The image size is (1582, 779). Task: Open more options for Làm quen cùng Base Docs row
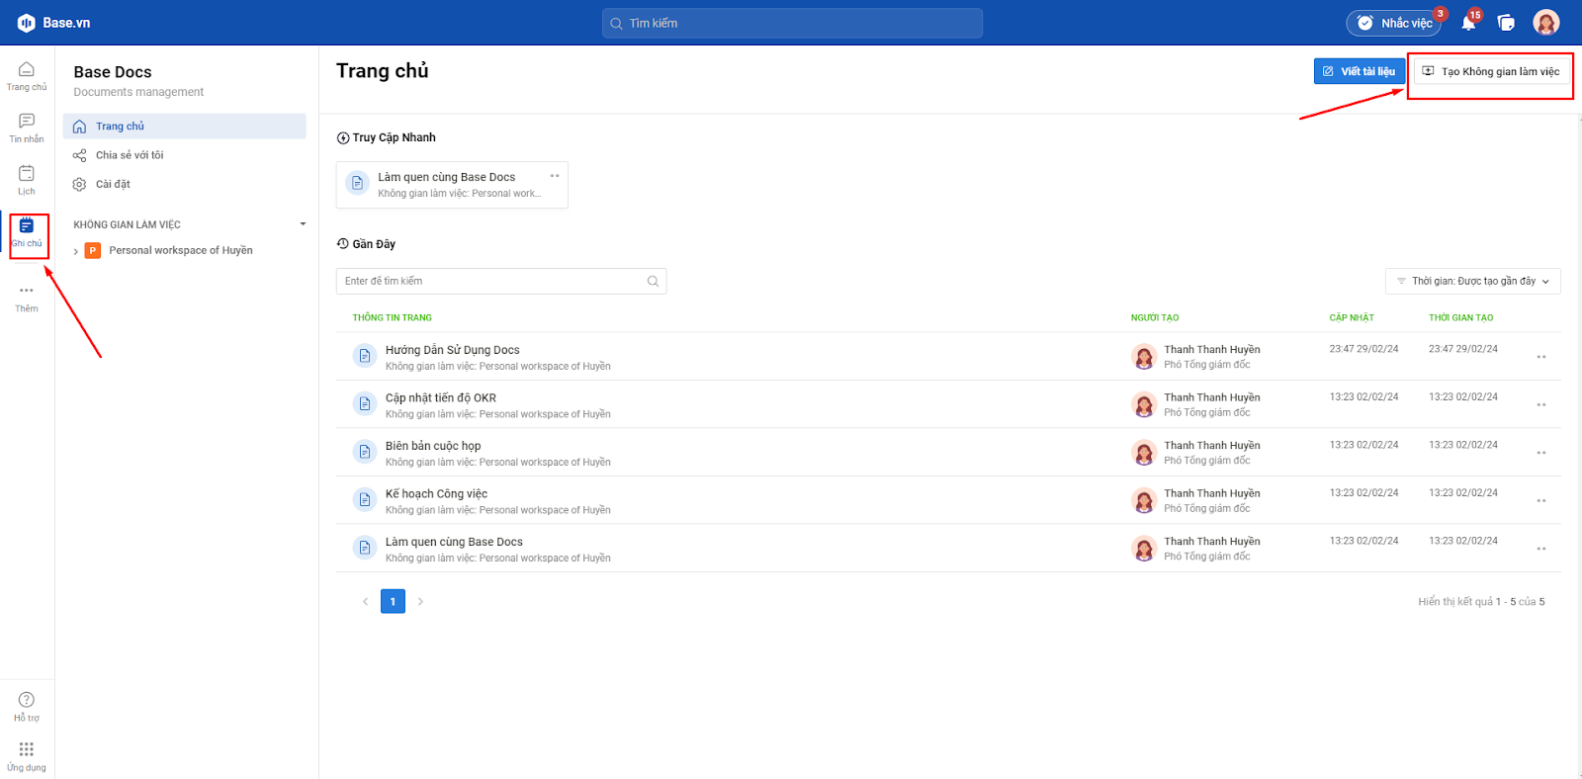tap(1541, 549)
